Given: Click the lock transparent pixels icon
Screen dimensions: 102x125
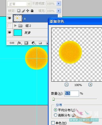Looking at the screenshot, I should (x=19, y=11).
